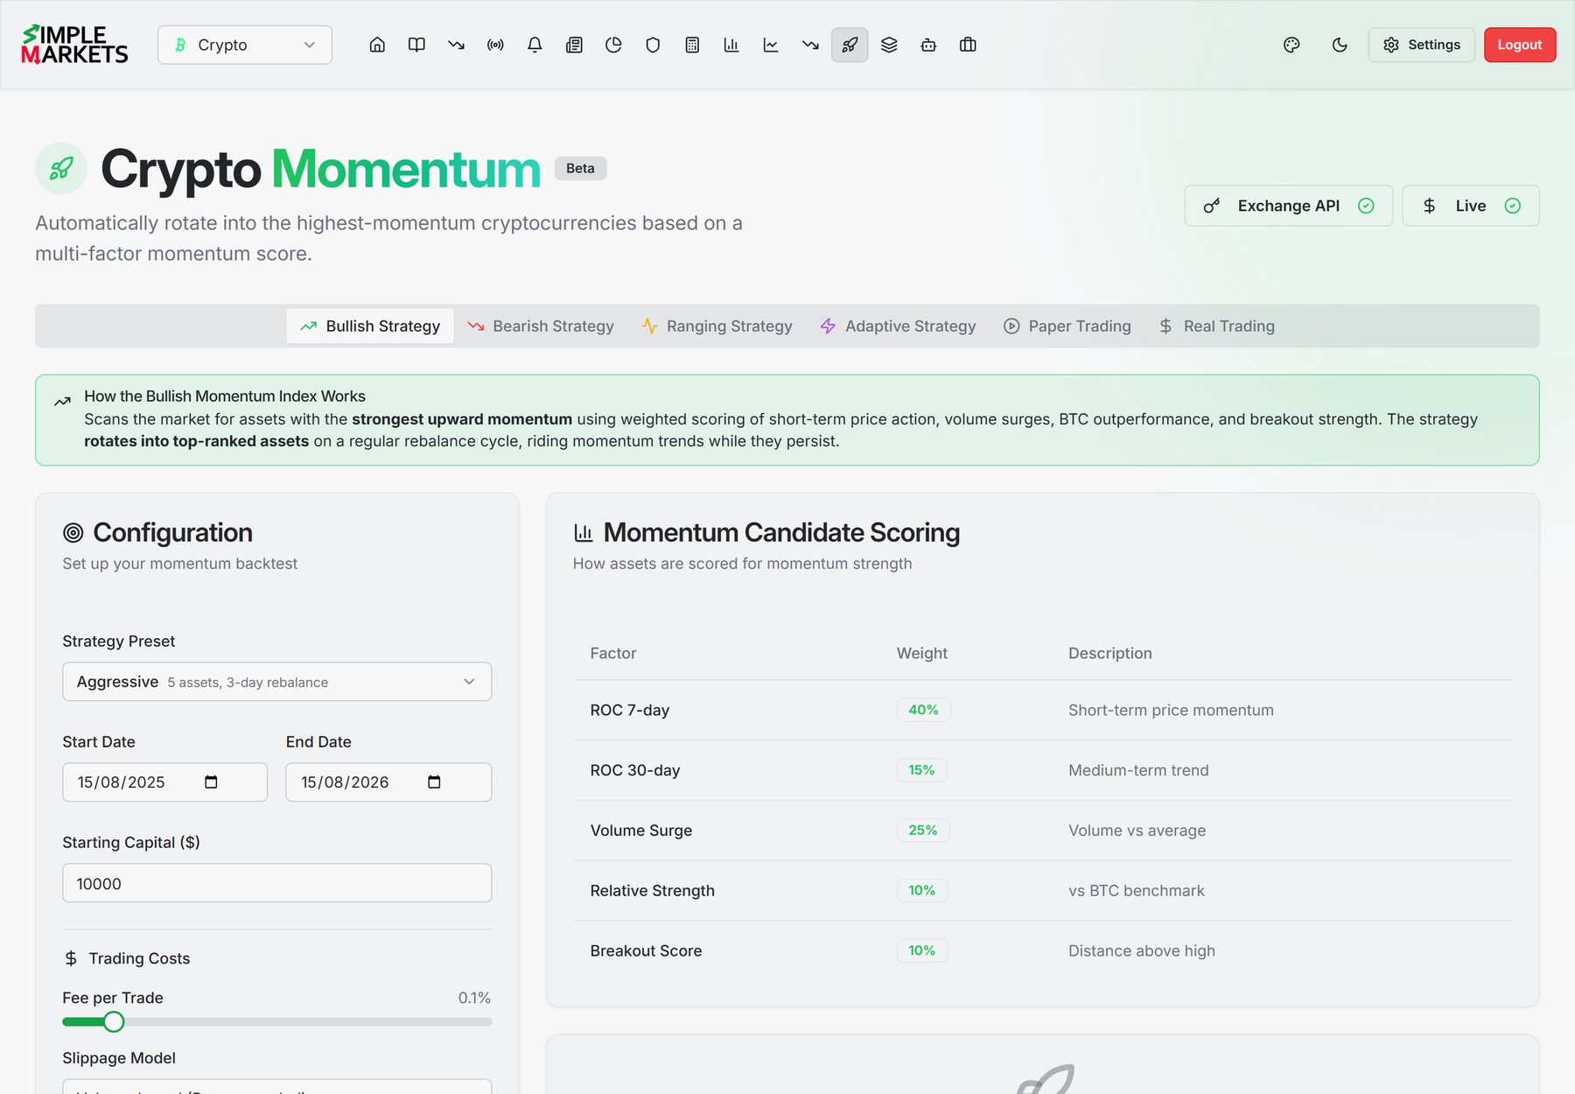Open the stacked layers icon
This screenshot has height=1094, width=1575.
pyautogui.click(x=889, y=45)
